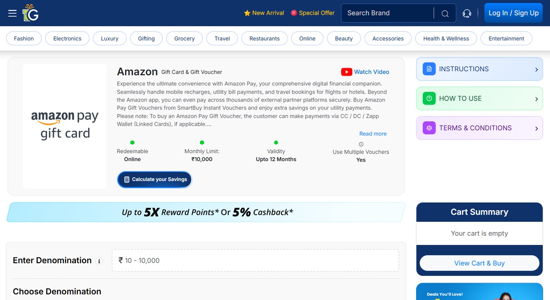Click the Amazon title heading

(137, 72)
